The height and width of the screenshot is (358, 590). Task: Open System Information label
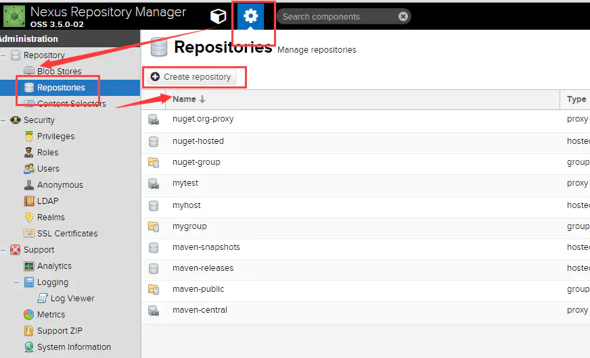(x=74, y=347)
